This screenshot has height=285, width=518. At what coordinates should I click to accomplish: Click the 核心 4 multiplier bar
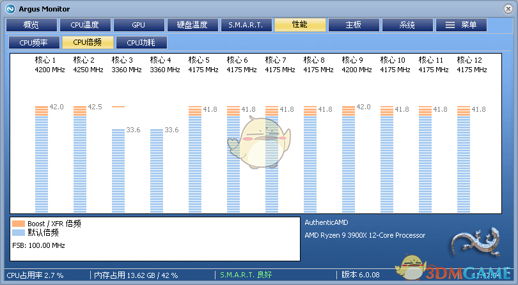pyautogui.click(x=157, y=171)
